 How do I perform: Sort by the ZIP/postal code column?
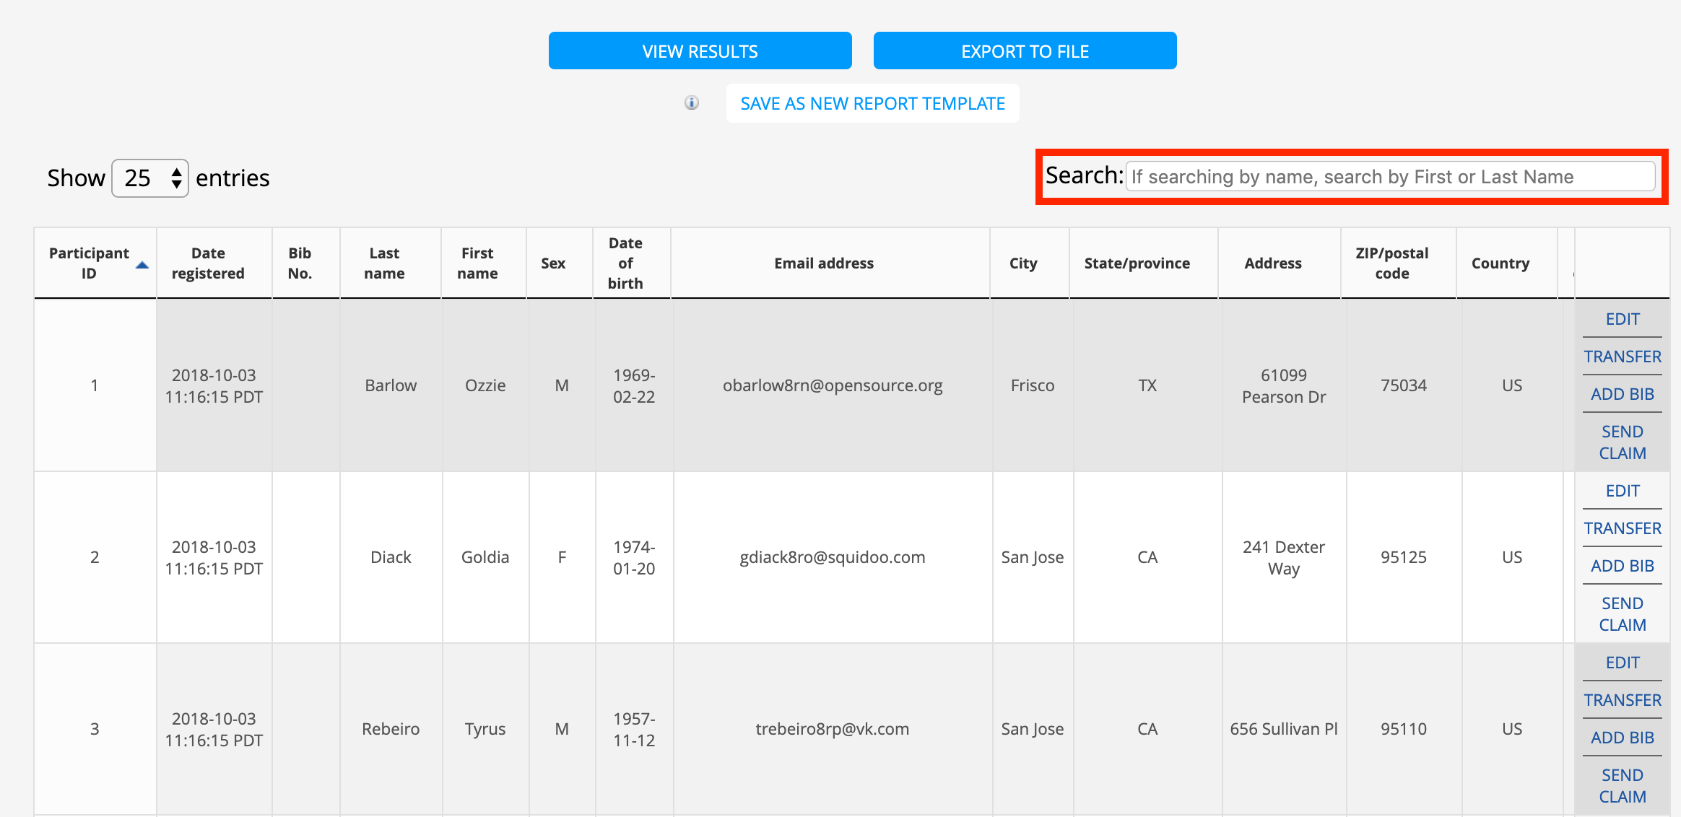[1391, 263]
